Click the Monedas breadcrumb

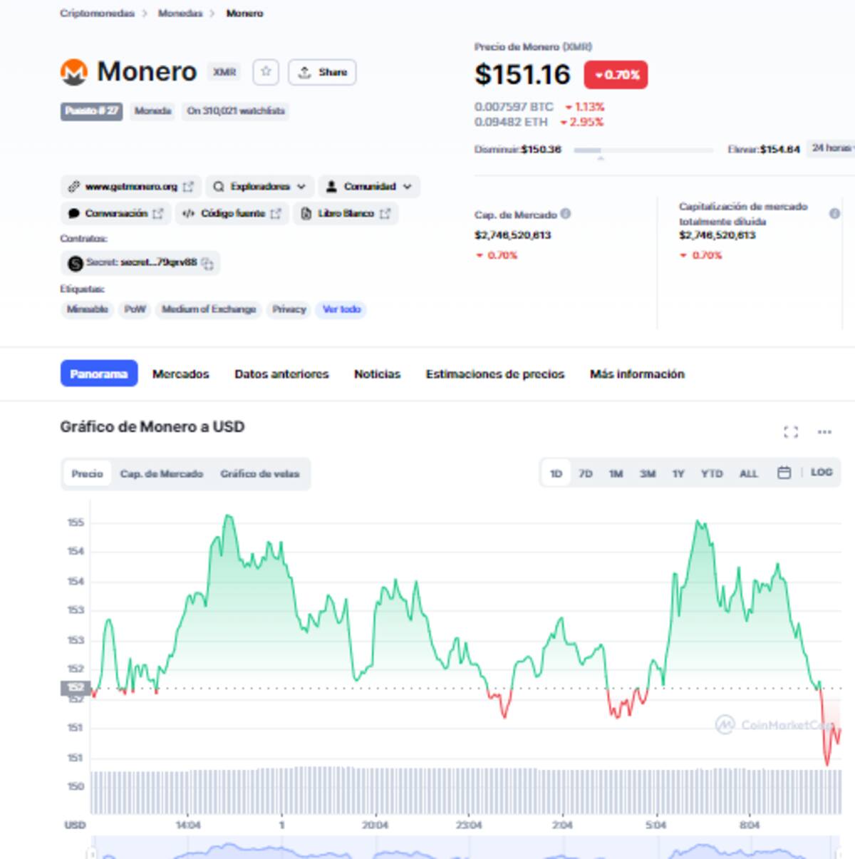click(180, 14)
